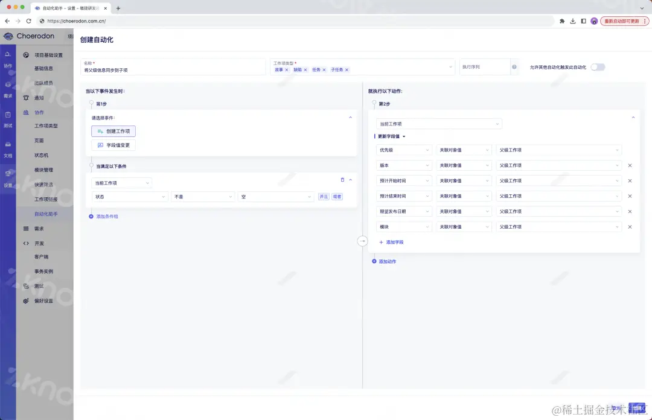The image size is (652, 420).
Task: Click the 执行序列 input field
Action: pos(485,67)
